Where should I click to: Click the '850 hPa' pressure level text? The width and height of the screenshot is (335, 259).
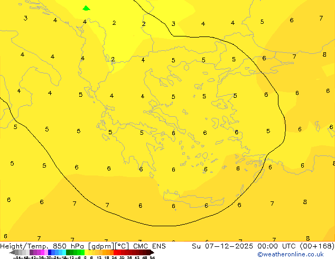(68, 246)
